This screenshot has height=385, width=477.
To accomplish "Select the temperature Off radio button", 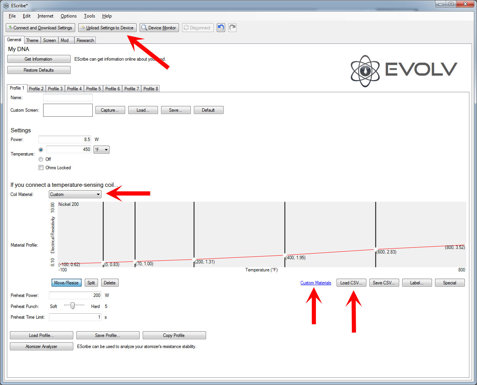I will 41,159.
